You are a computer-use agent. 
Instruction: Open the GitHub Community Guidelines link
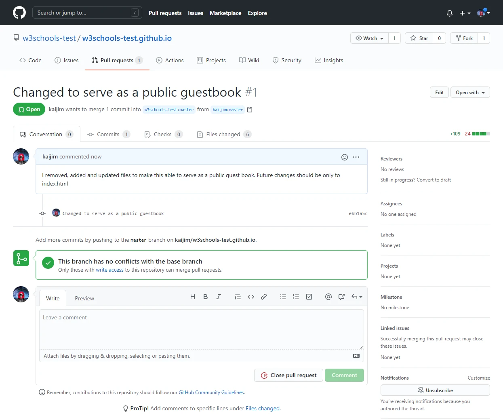coord(211,393)
